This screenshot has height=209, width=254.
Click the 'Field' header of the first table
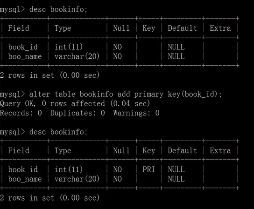19,28
